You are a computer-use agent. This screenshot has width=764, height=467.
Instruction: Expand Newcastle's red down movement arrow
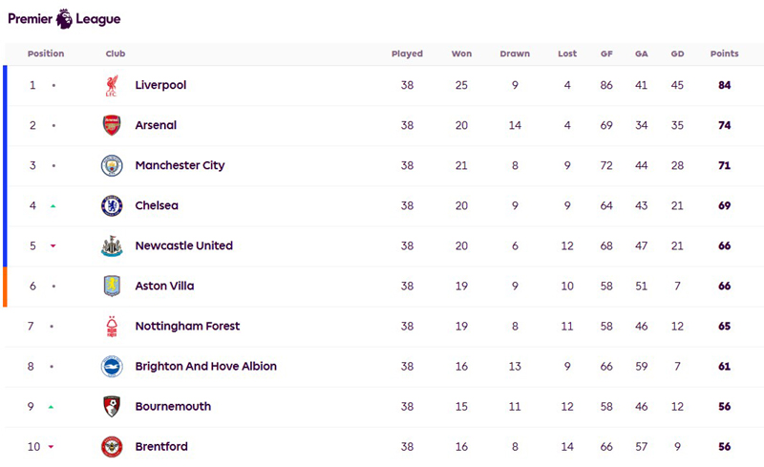(53, 246)
